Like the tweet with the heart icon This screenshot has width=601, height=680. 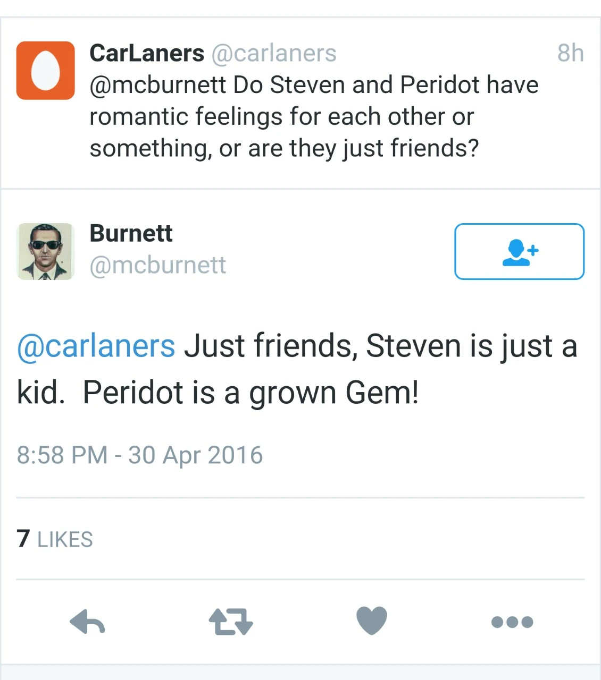click(372, 620)
